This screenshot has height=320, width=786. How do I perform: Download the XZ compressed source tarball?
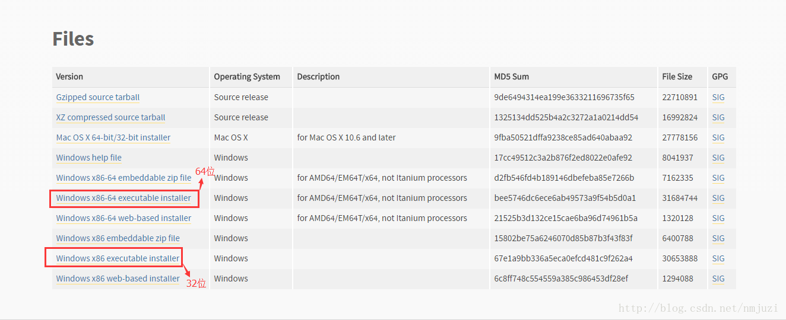[x=110, y=117]
